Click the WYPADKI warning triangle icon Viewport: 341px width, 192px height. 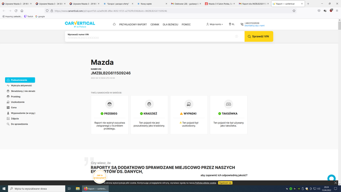point(181,113)
